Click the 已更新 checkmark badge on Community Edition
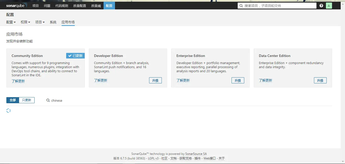 tap(75, 56)
